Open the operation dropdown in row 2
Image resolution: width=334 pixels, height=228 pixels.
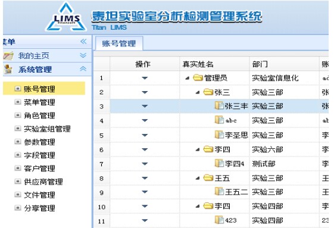145,92
